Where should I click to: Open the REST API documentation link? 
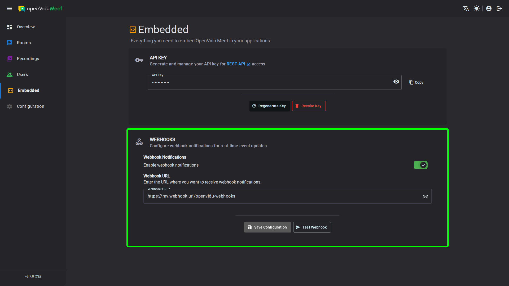click(238, 64)
